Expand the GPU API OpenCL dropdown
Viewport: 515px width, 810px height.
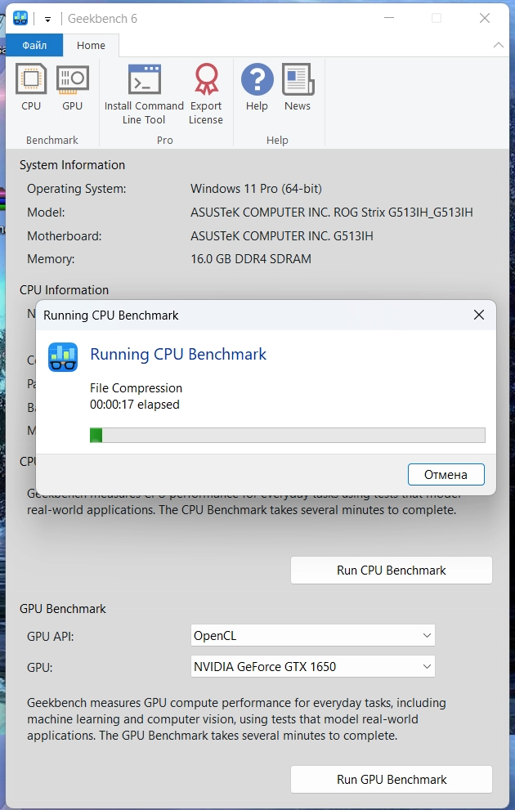tap(313, 635)
